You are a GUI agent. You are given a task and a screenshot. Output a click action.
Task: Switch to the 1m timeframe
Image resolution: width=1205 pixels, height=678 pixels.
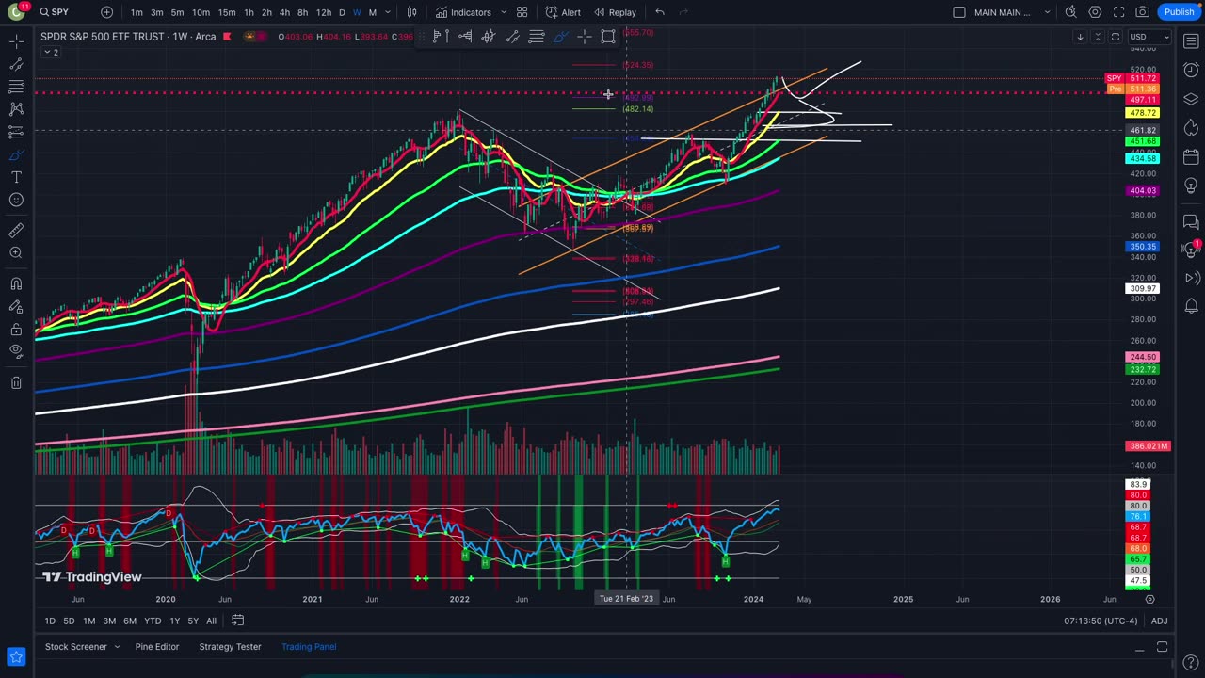click(x=137, y=12)
